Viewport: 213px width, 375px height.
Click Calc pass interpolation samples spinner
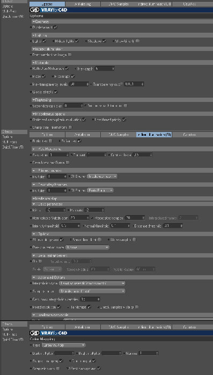(99, 299)
